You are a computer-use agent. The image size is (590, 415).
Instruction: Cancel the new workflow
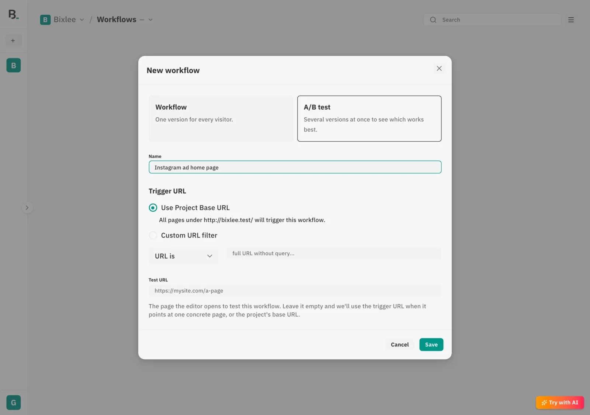coord(400,345)
